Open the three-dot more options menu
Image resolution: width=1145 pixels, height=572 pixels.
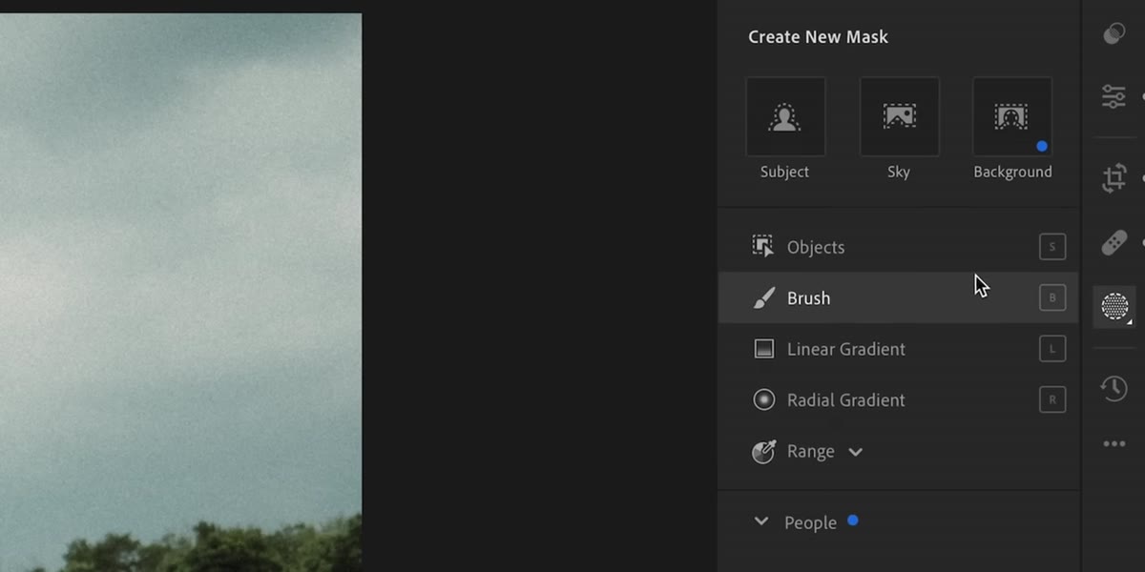tap(1114, 443)
